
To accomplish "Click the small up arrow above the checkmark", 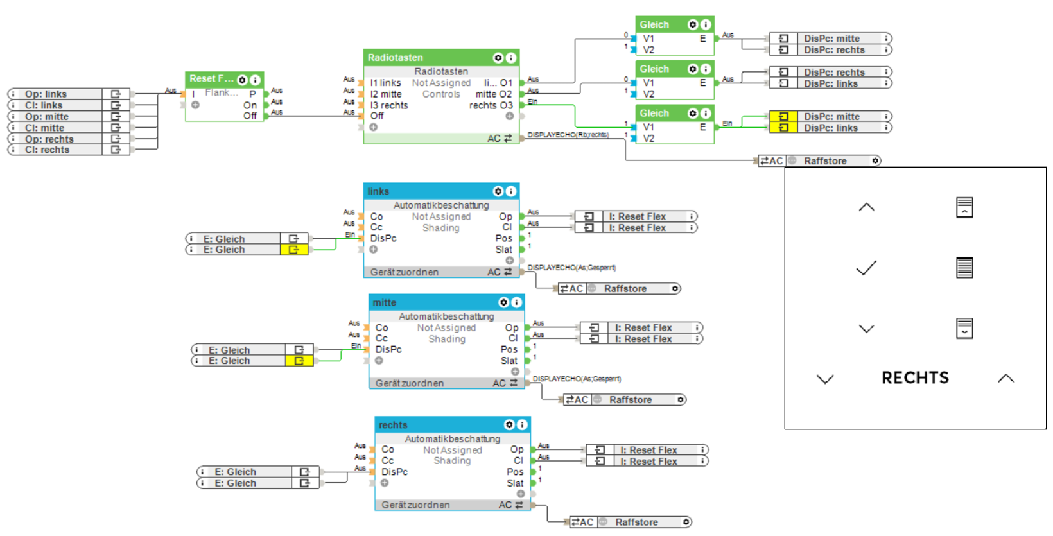I will click(866, 207).
